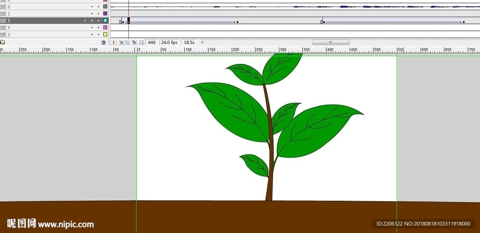Click the timeline horizontal scrollbar thumb

[x=330, y=43]
